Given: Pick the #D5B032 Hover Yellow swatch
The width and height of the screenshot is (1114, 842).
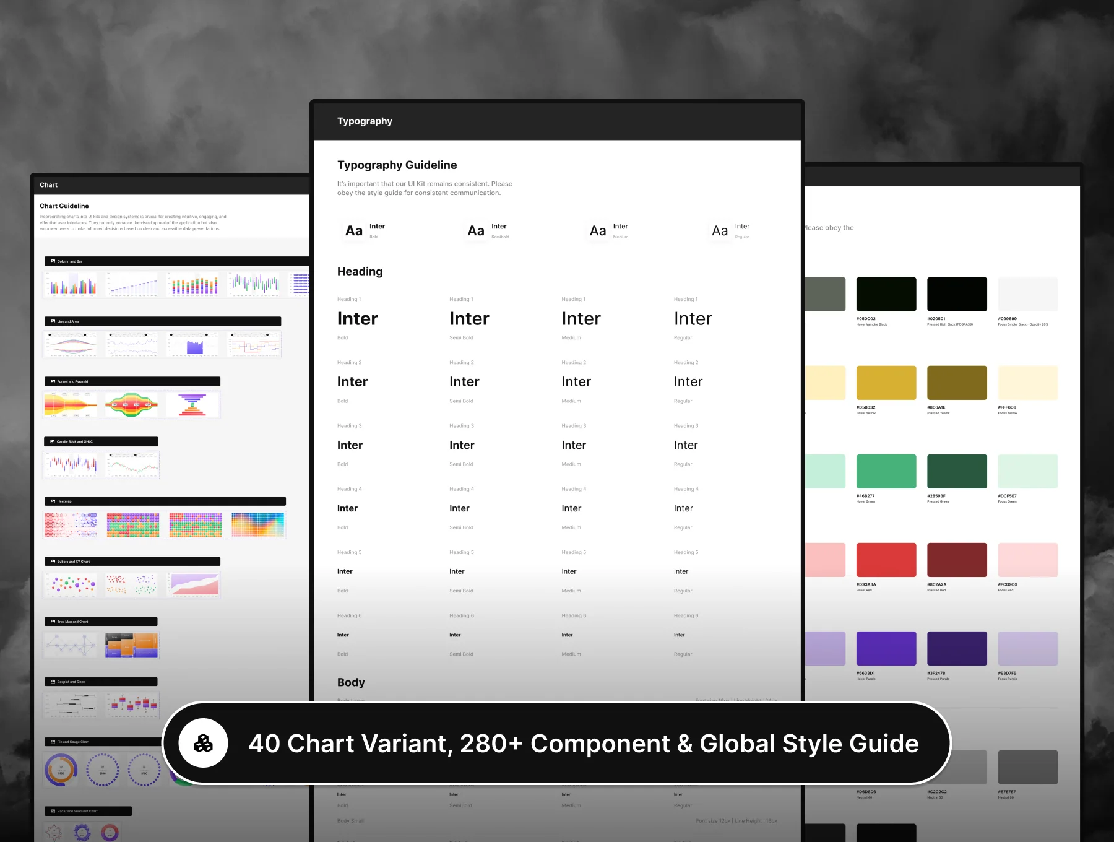Looking at the screenshot, I should [x=886, y=383].
